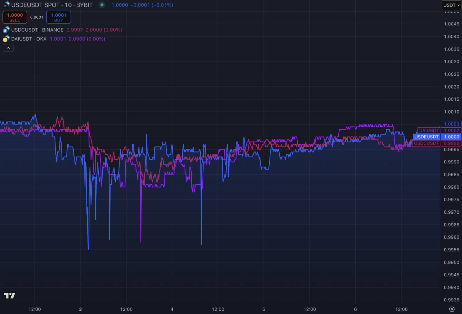Click the 1.0045 level on price axis
Screen dimensions: 462x314
[x=451, y=24]
